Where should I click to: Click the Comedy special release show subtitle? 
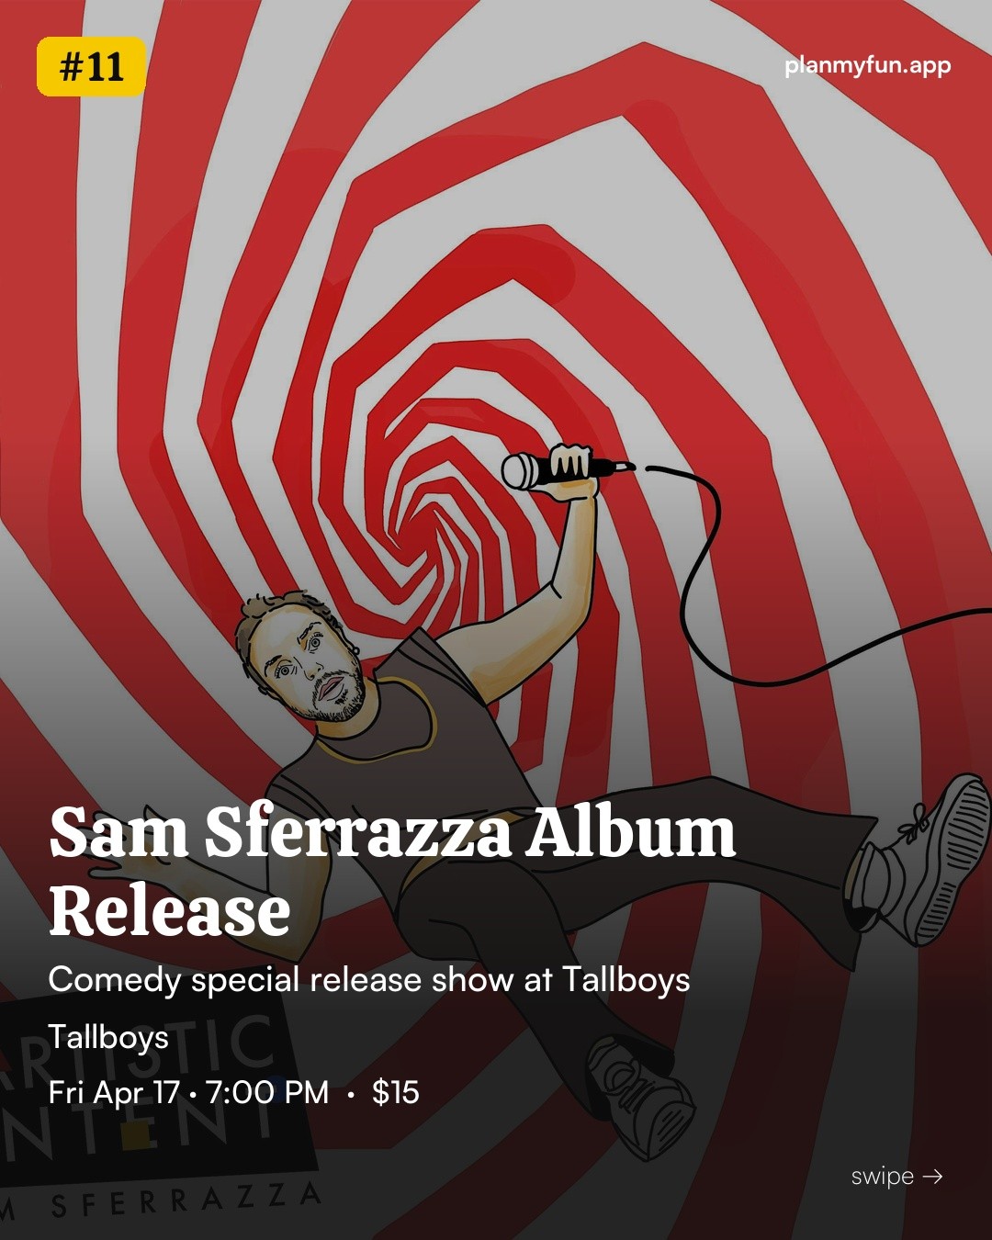point(369,980)
